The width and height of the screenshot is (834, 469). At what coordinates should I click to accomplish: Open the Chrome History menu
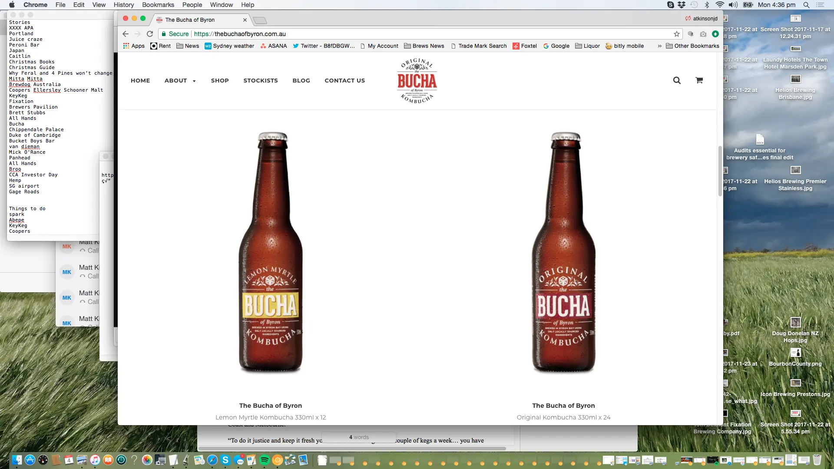123,5
